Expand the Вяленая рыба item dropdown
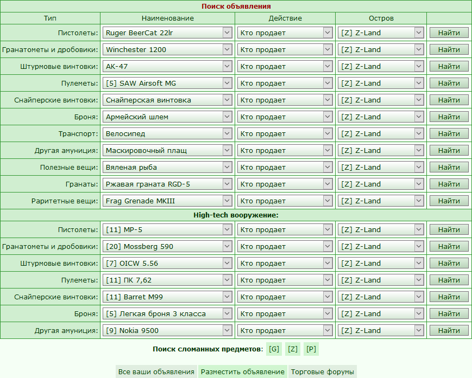The height and width of the screenshot is (378, 472). pyautogui.click(x=167, y=167)
